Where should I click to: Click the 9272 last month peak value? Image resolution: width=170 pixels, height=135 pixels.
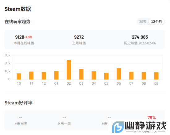click(x=79, y=37)
